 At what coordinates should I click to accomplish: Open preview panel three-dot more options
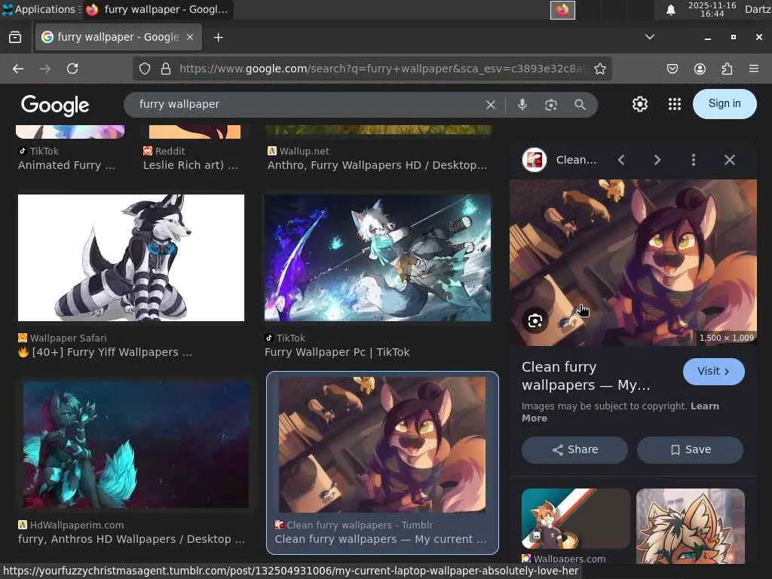(x=694, y=160)
